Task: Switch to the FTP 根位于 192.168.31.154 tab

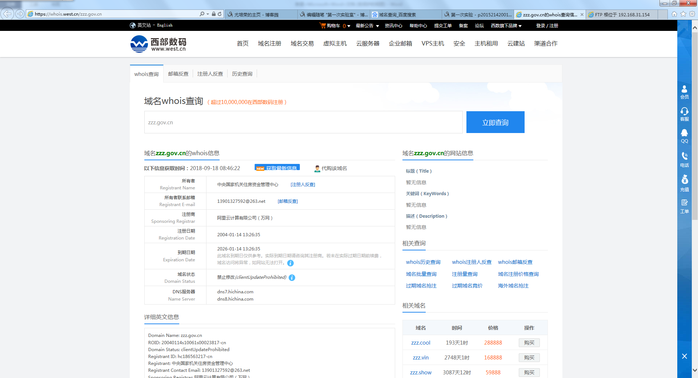Action: pyautogui.click(x=622, y=15)
